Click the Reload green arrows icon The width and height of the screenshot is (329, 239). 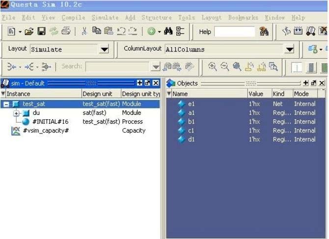pos(54,31)
